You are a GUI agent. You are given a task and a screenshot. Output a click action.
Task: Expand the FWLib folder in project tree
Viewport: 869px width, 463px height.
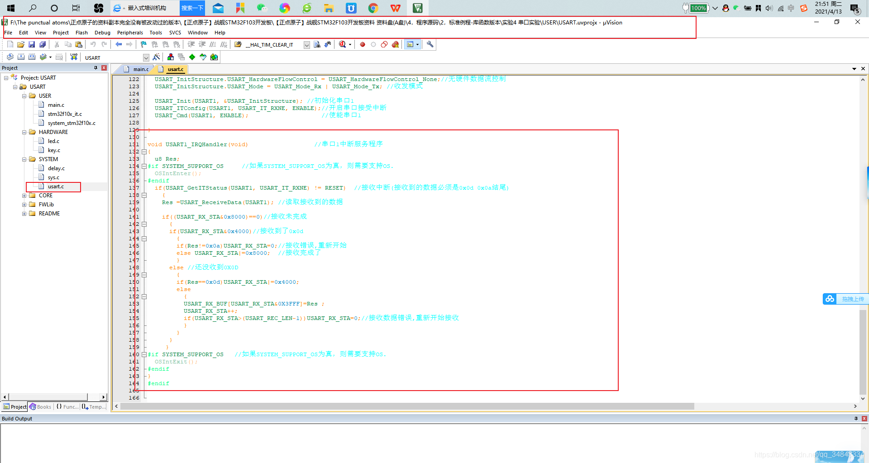pos(24,205)
